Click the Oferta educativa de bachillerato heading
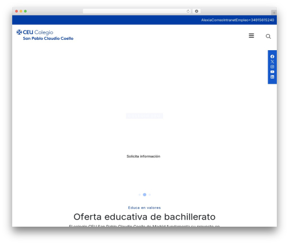 (x=144, y=217)
